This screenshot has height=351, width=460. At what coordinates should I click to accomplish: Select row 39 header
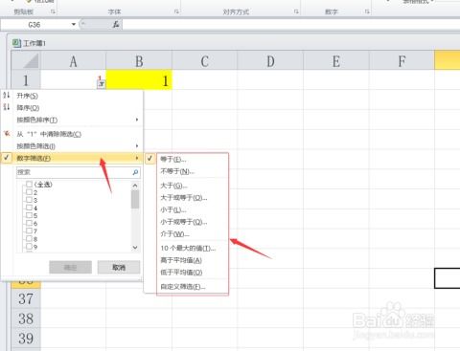pyautogui.click(x=26, y=339)
